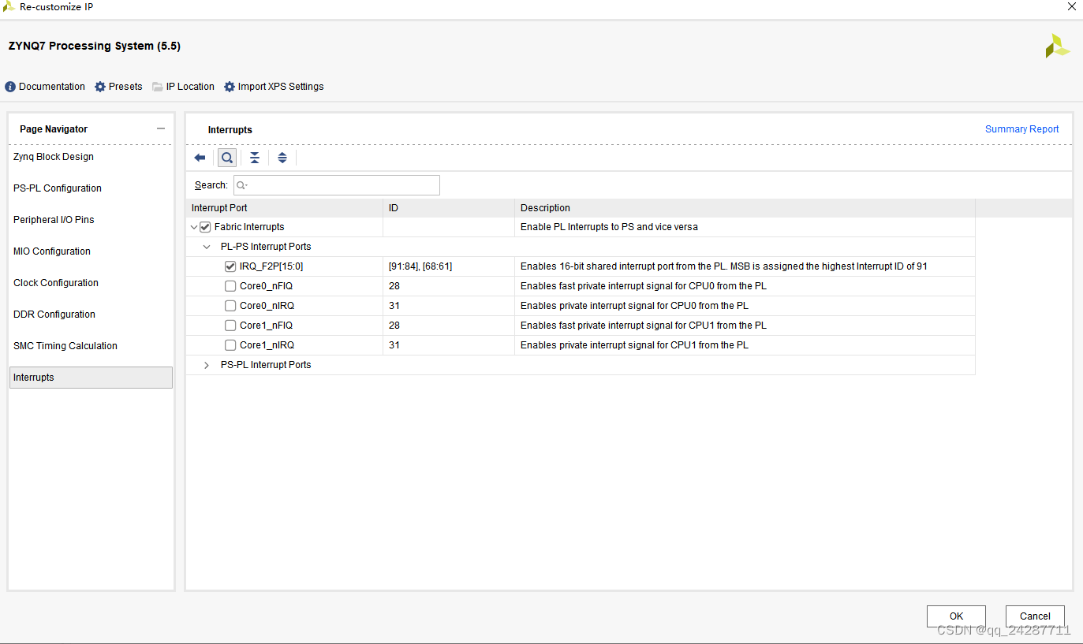
Task: Select the Interrupts page in navigator
Action: pyautogui.click(x=91, y=378)
